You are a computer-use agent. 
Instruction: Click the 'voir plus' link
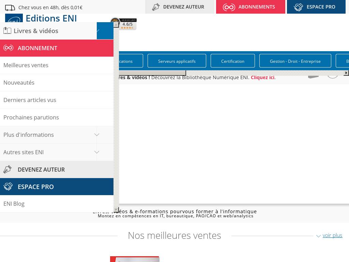tap(332, 235)
